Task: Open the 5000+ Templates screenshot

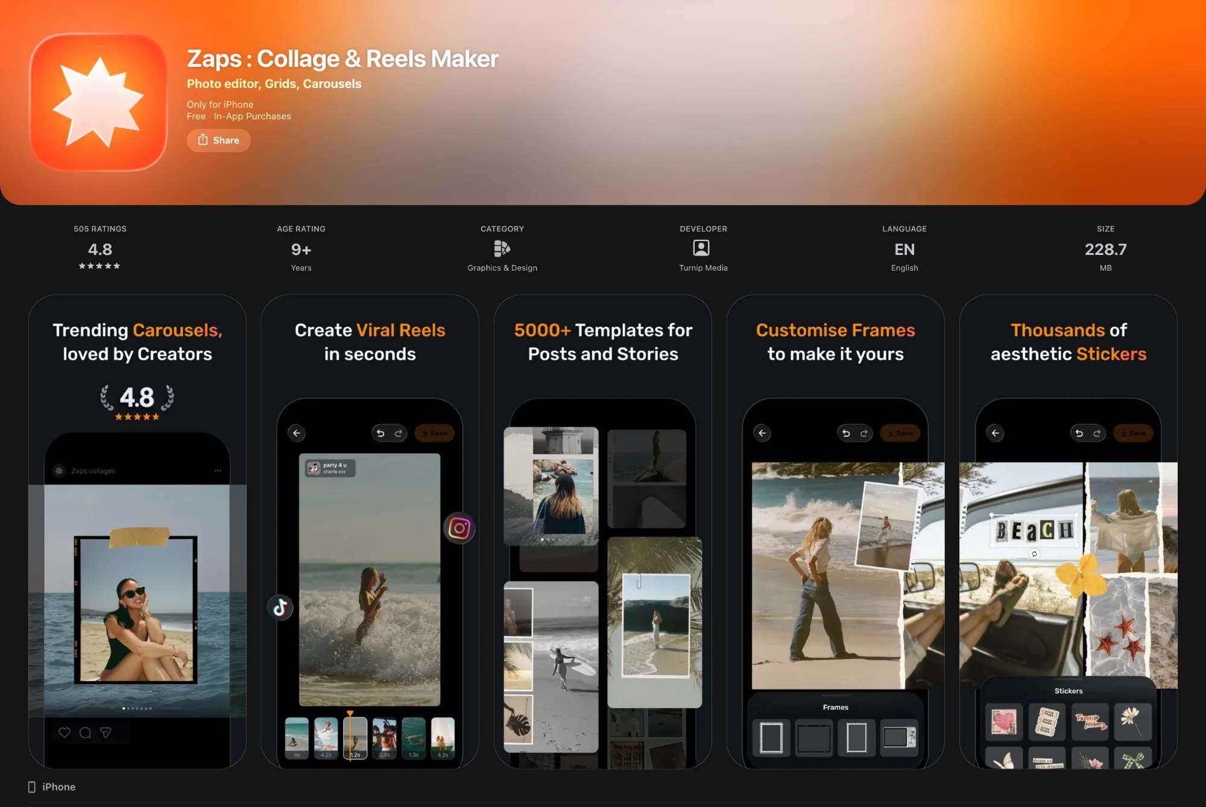Action: pyautogui.click(x=603, y=532)
